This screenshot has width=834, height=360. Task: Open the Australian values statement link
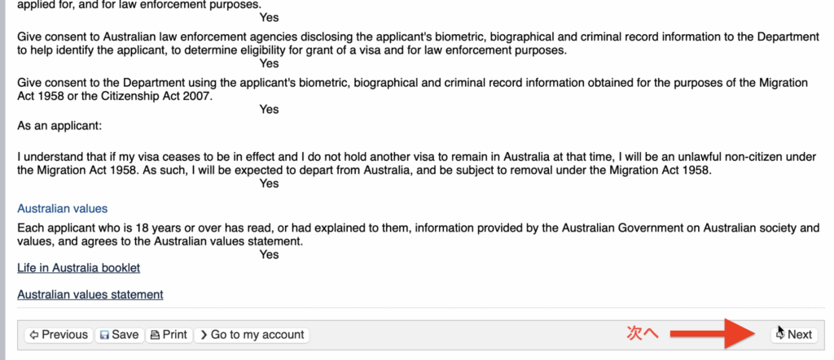click(x=90, y=294)
